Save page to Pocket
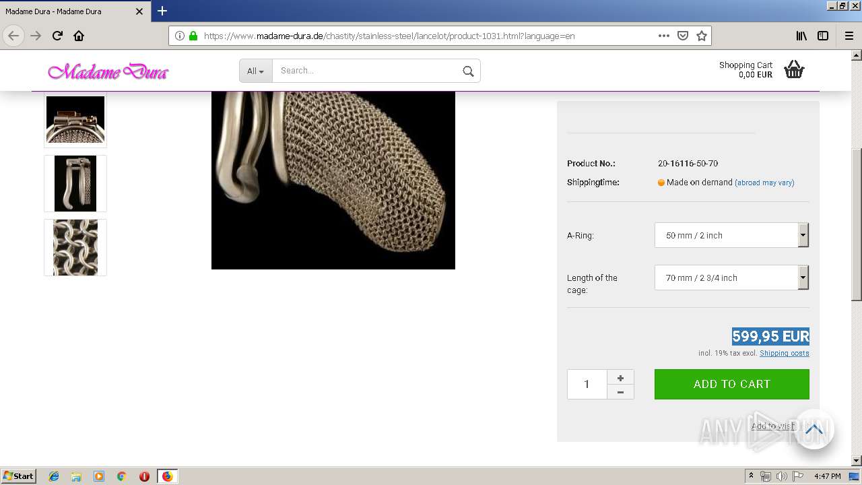This screenshot has width=862, height=485. point(683,36)
